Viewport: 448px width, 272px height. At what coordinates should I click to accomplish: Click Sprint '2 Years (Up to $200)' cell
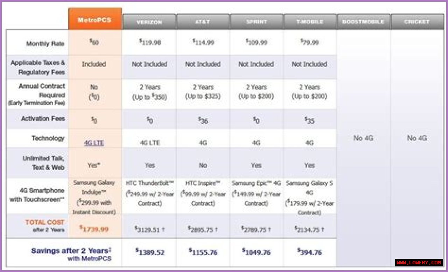pos(256,92)
